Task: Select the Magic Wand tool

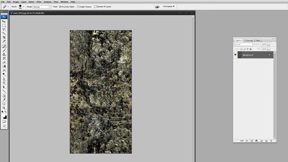Action: click(x=4, y=33)
